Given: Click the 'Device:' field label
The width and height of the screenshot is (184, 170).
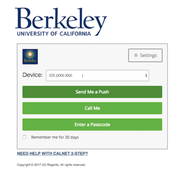Looking at the screenshot, I should (33, 75).
